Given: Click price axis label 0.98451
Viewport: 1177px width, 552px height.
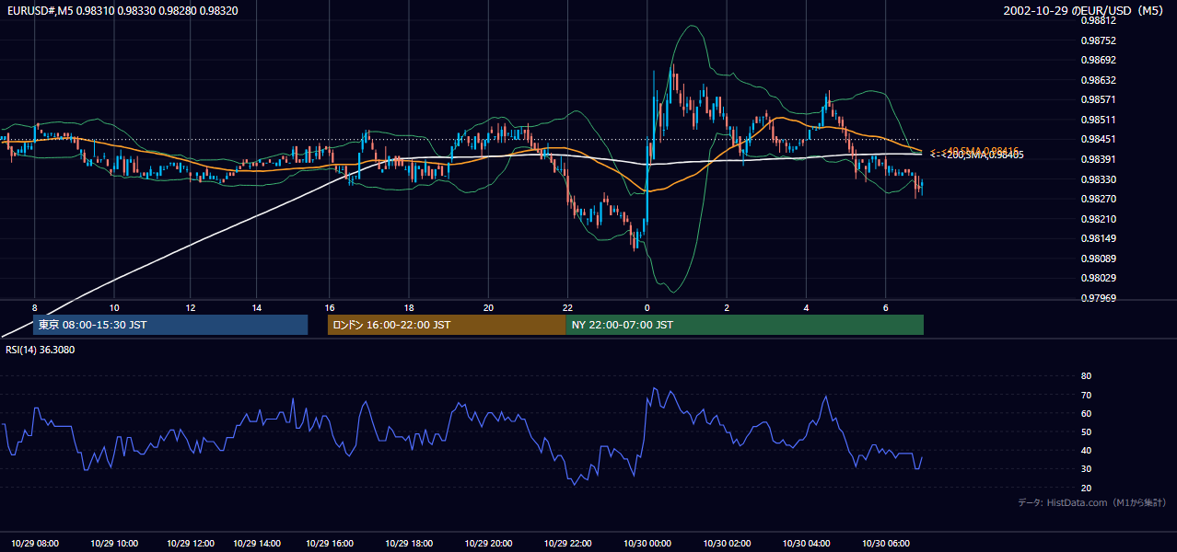Looking at the screenshot, I should [1098, 139].
